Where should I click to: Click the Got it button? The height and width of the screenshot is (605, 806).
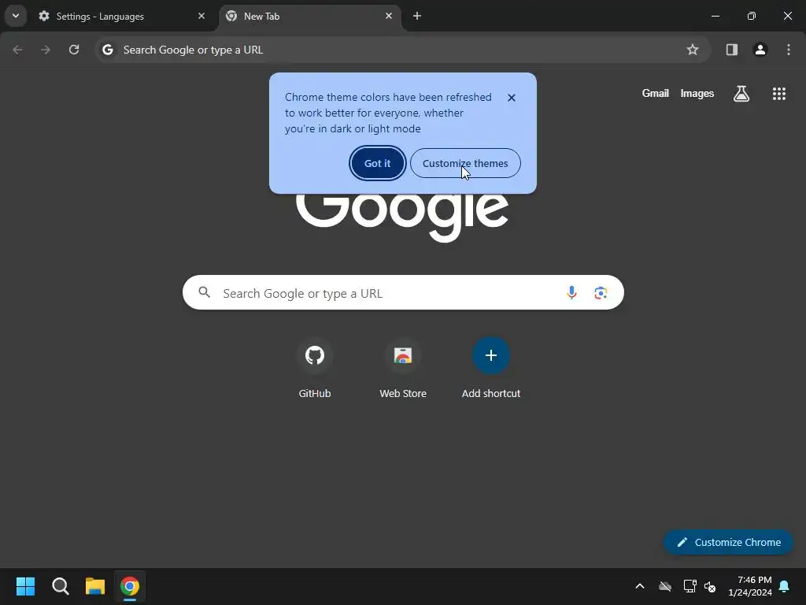click(x=377, y=163)
